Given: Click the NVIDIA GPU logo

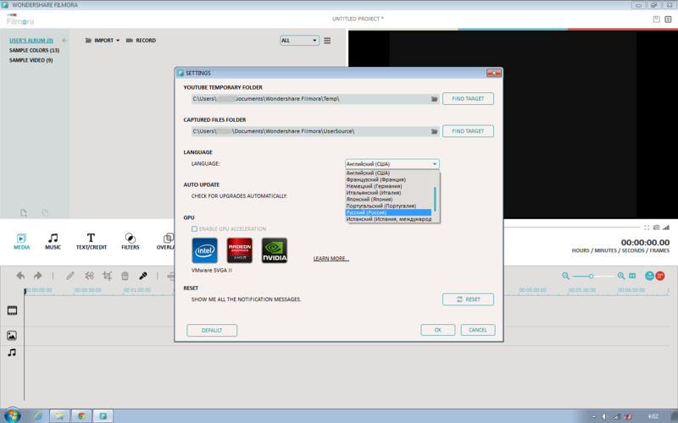Looking at the screenshot, I should click(275, 250).
